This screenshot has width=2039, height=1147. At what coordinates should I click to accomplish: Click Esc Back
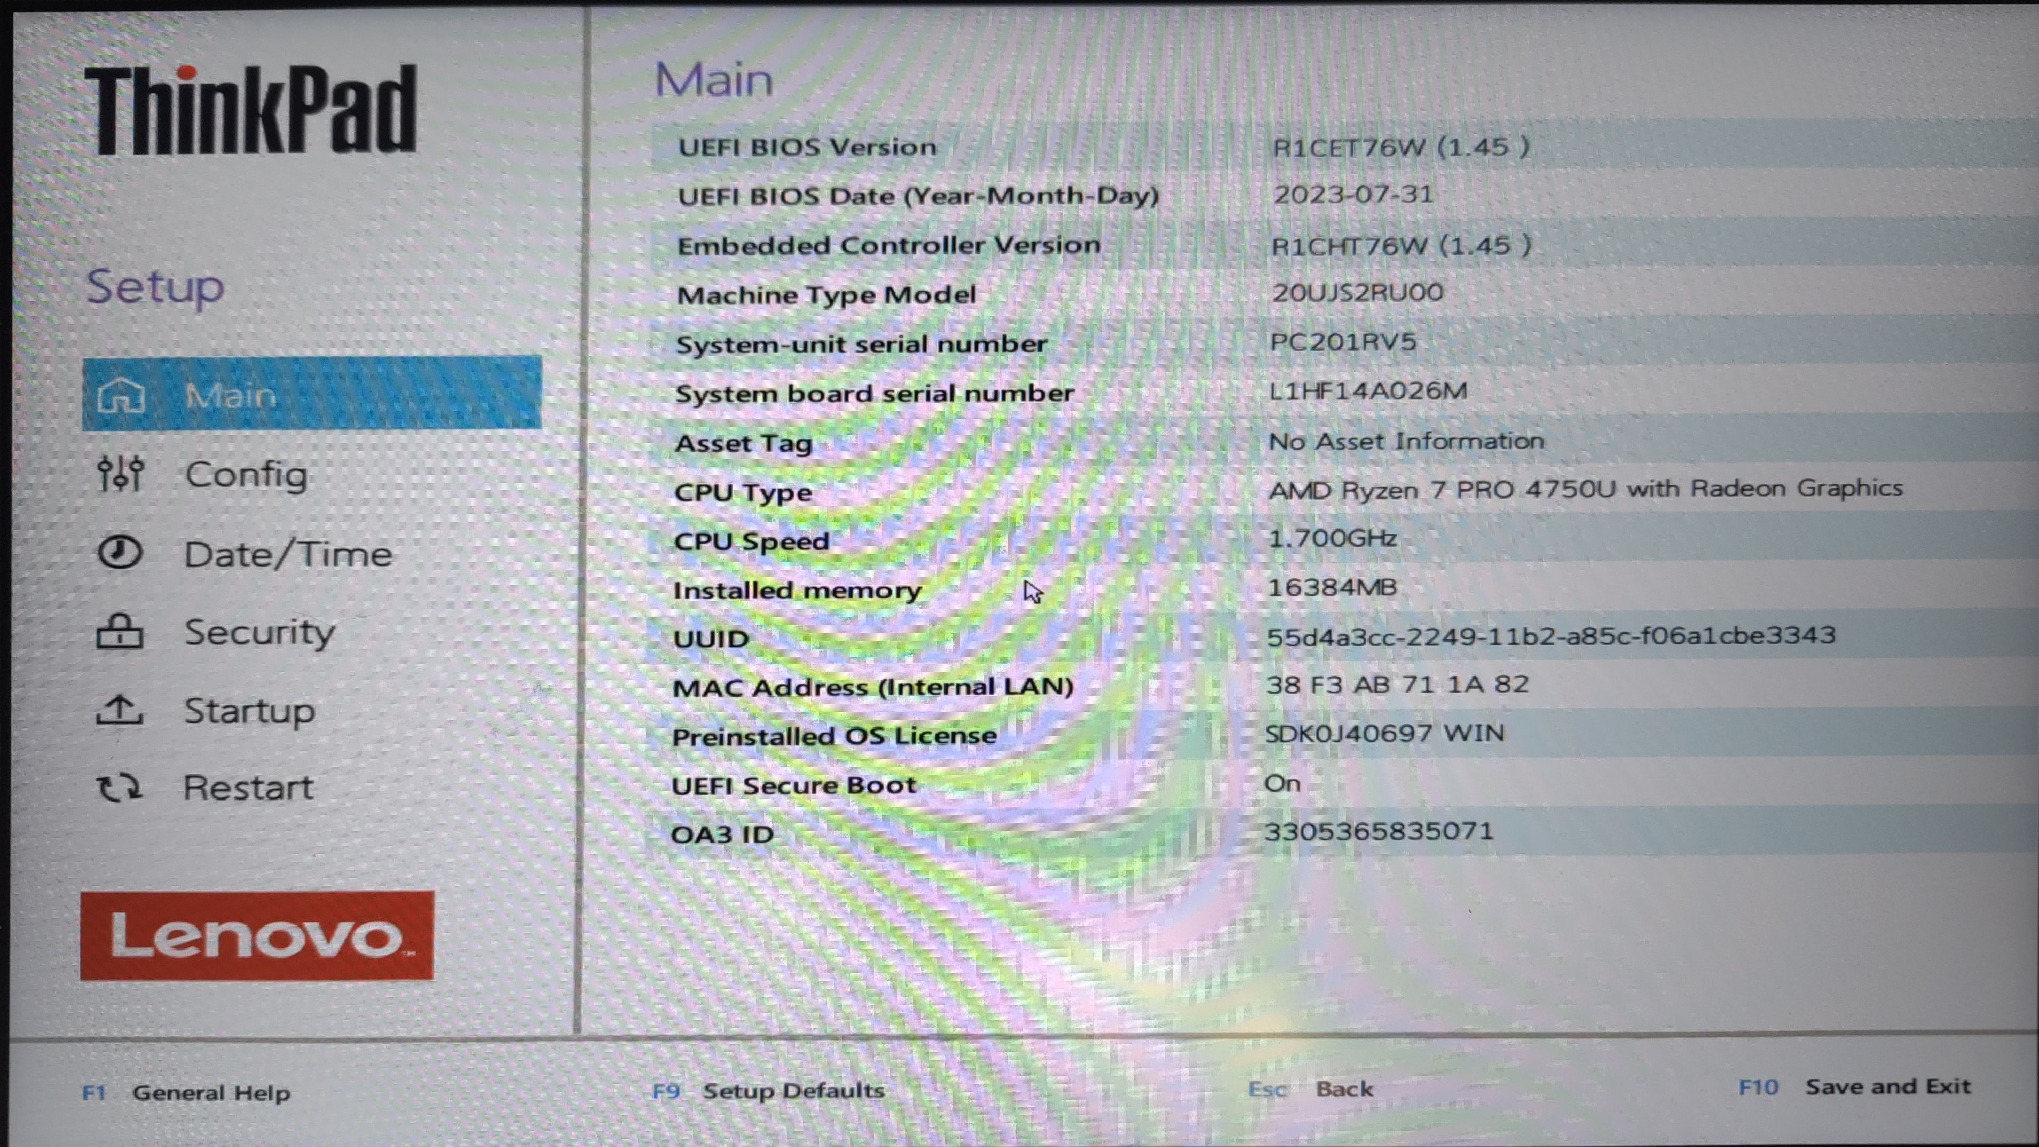(1311, 1089)
